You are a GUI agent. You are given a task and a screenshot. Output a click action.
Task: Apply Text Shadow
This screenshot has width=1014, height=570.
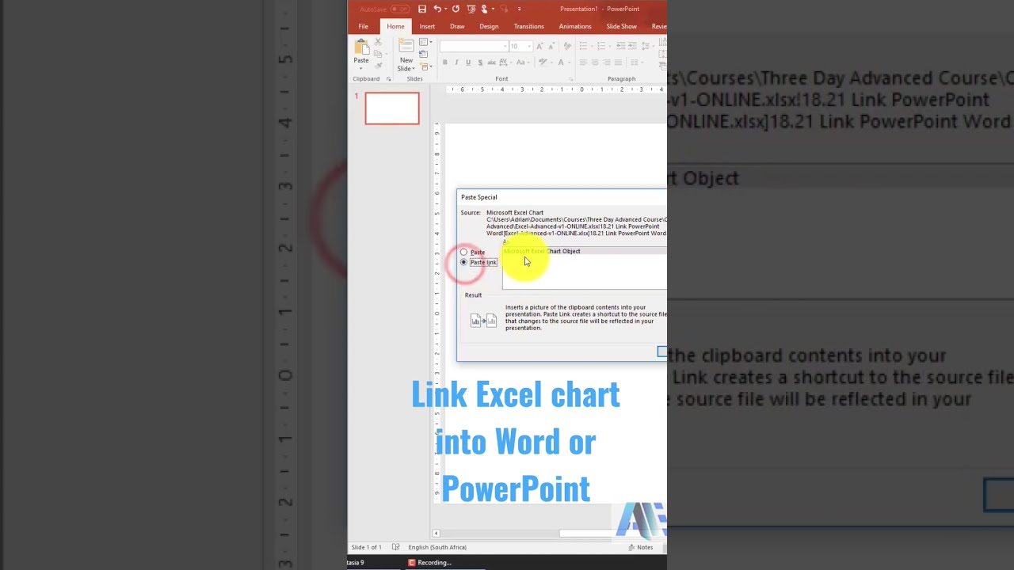coord(480,63)
